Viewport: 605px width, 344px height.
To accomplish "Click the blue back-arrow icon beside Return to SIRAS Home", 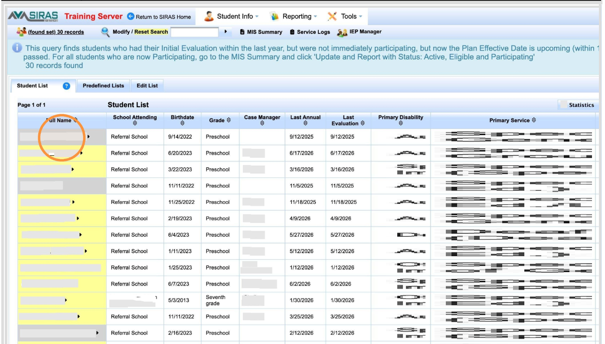I will click(131, 16).
